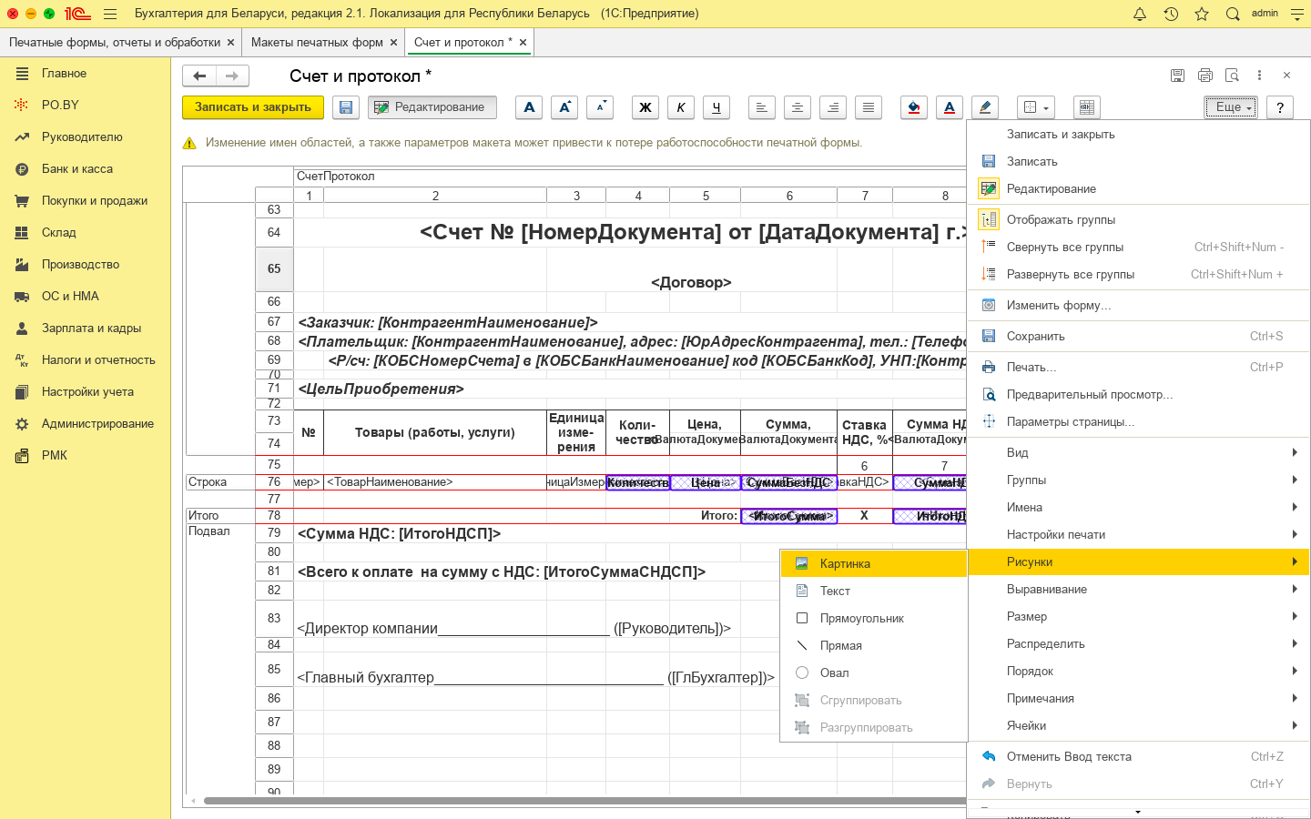
Task: Toggle bold Ж formatting
Action: [x=645, y=107]
